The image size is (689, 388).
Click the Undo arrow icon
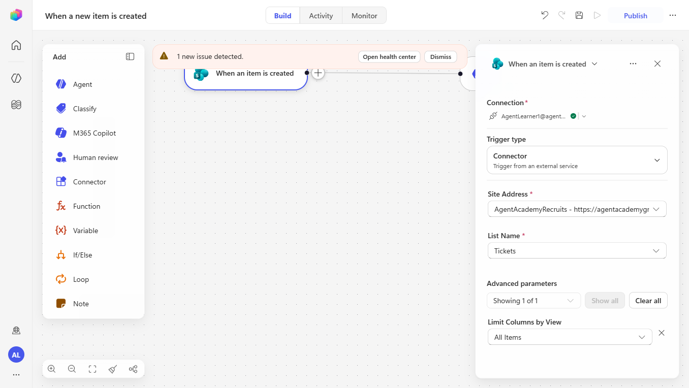point(545,15)
